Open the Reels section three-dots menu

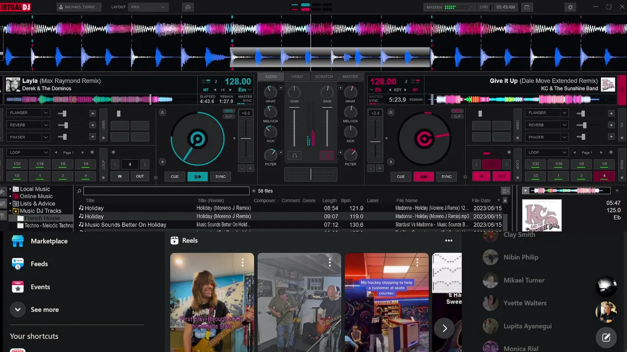pos(449,241)
